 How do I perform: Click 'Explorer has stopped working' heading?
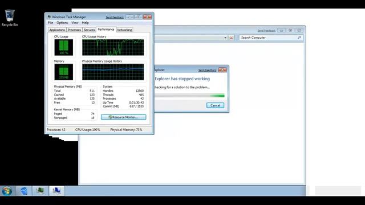182,79
